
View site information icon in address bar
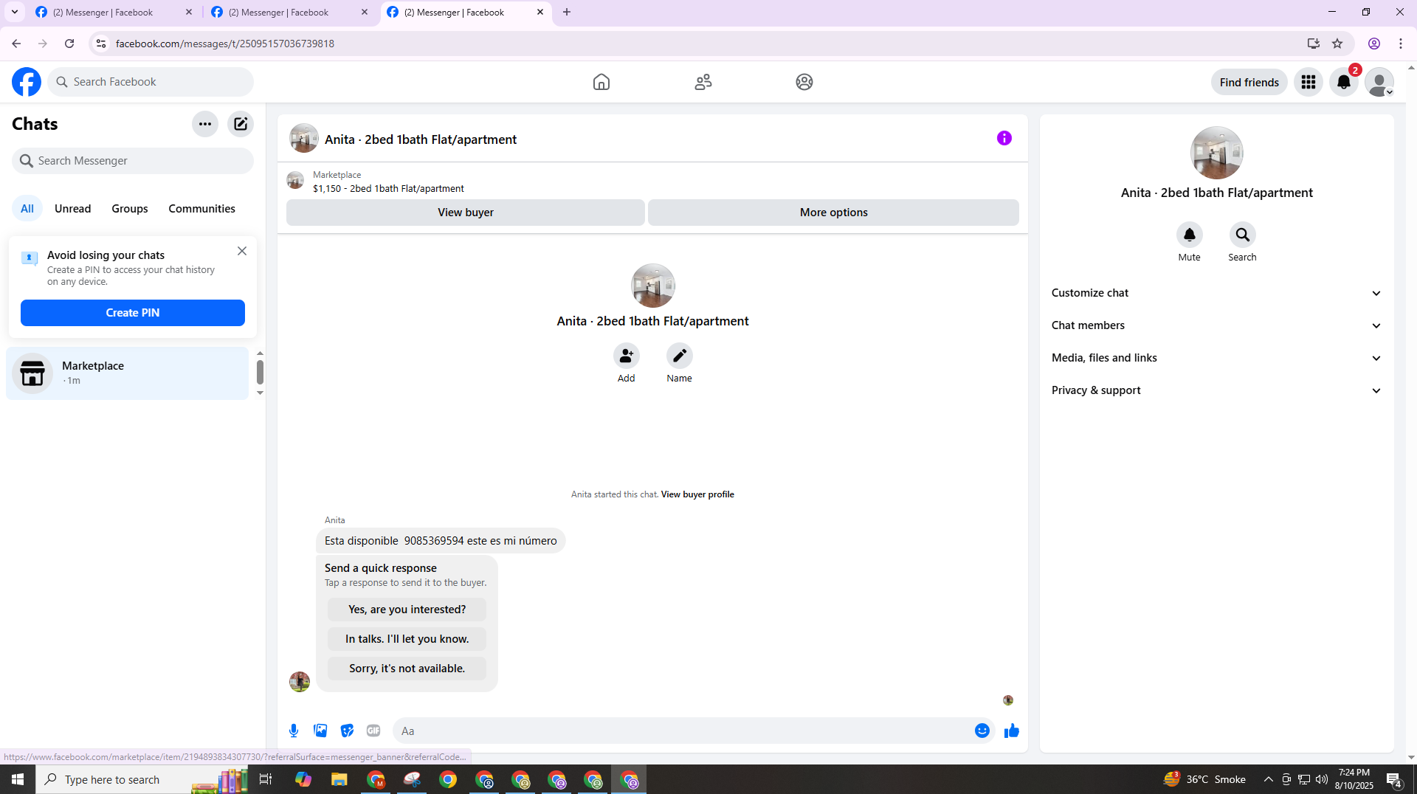(x=101, y=44)
